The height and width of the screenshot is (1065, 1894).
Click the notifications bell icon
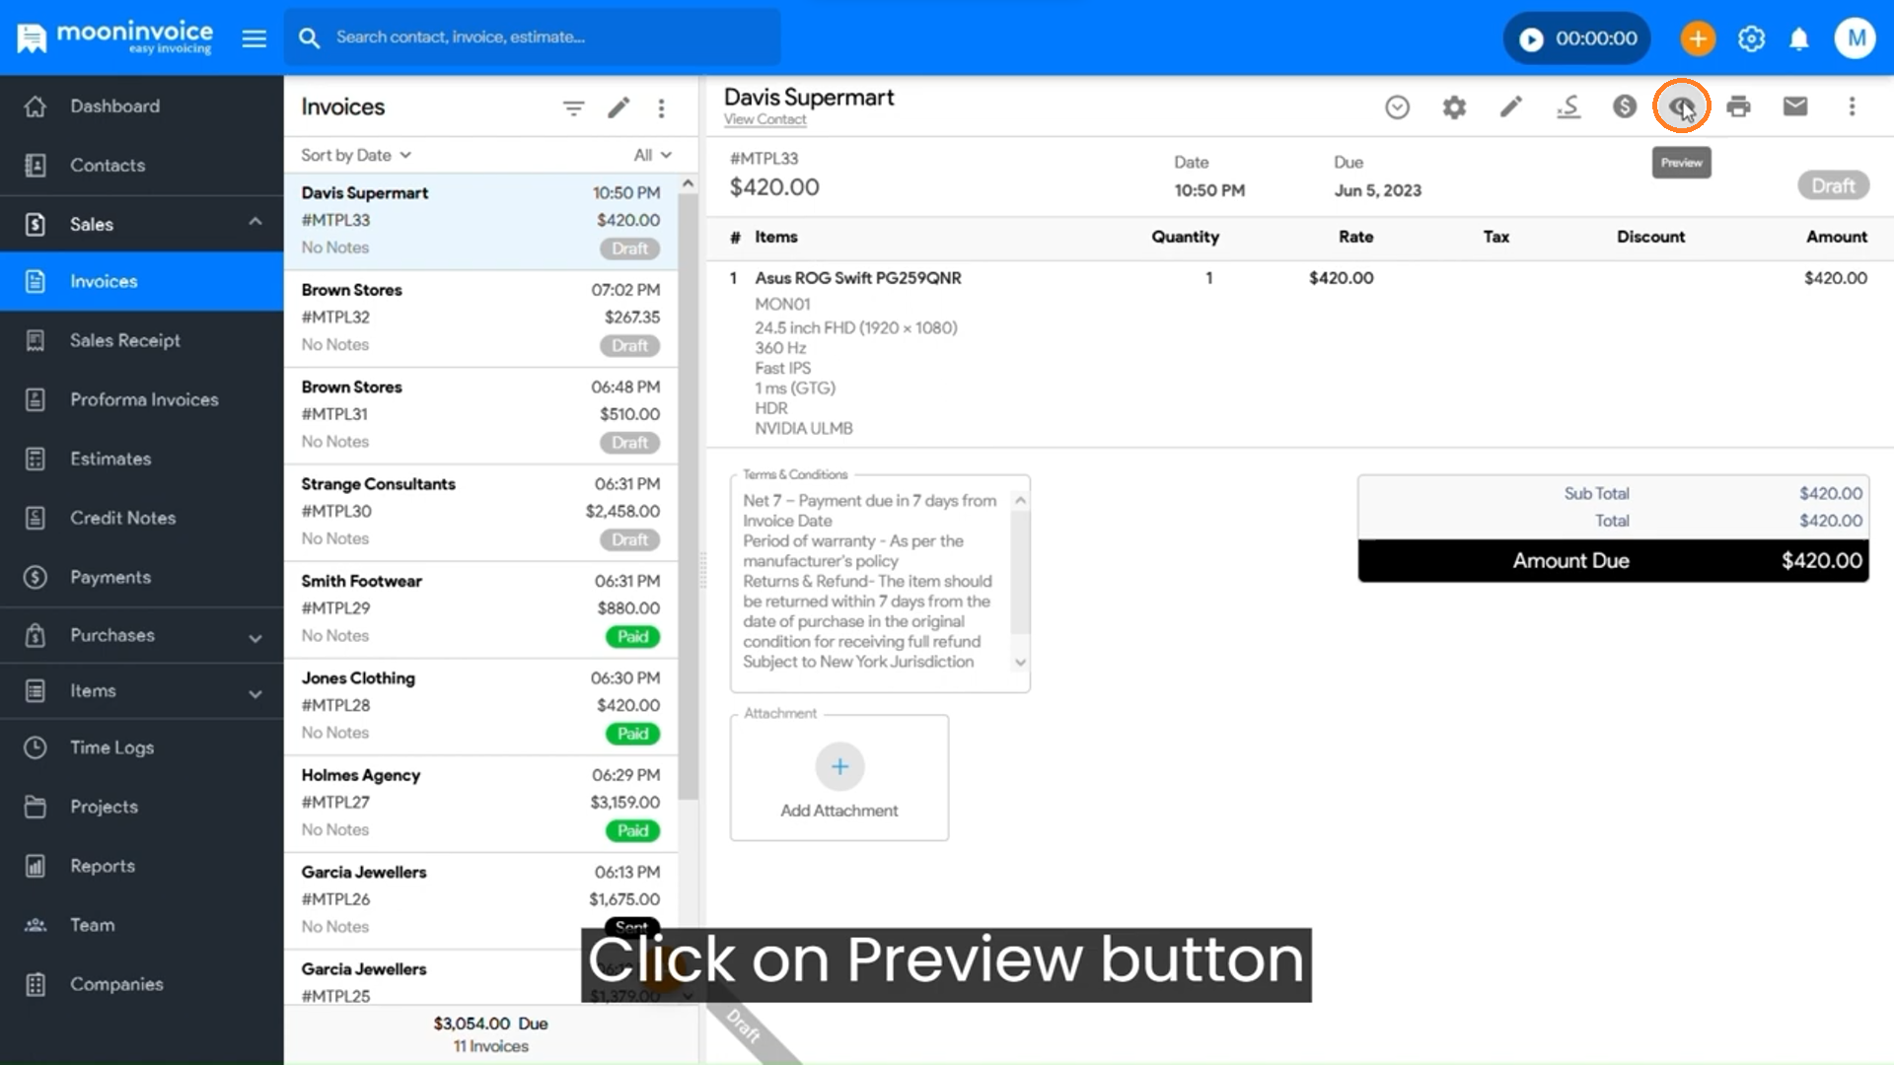point(1798,38)
